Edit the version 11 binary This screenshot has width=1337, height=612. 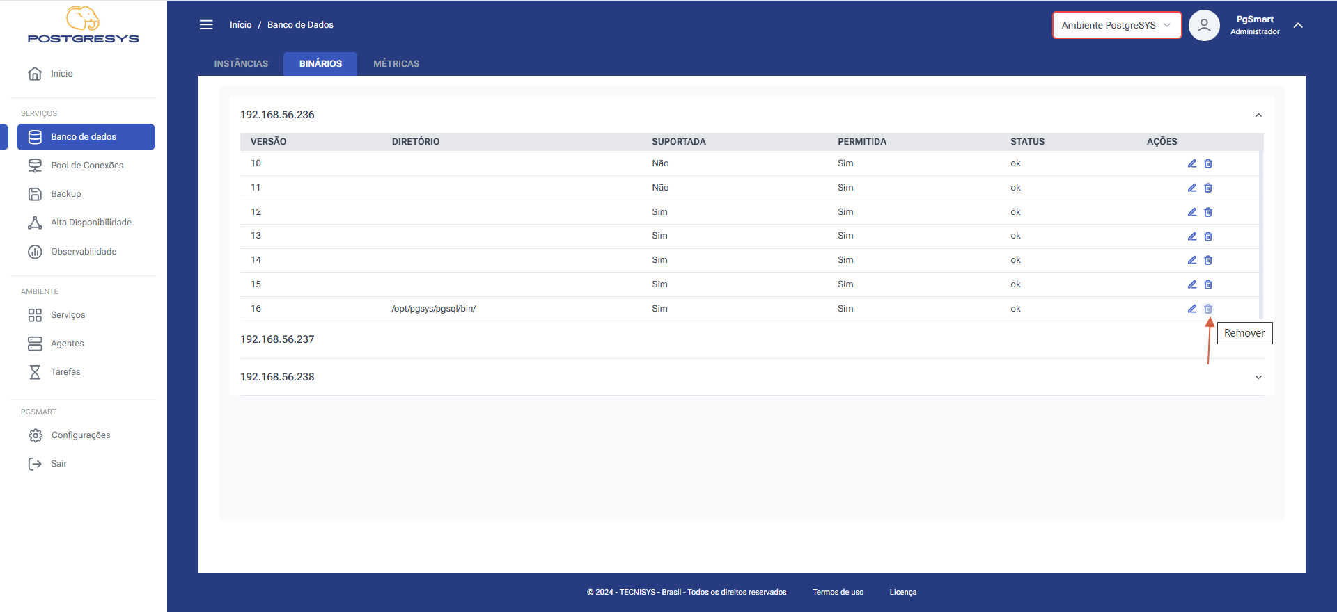1192,188
